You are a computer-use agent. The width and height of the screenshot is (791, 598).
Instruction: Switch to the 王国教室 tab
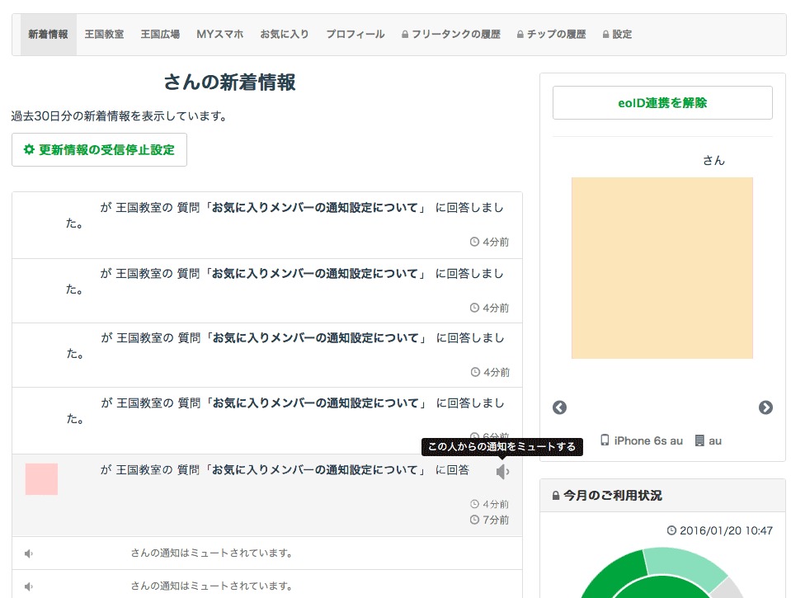point(104,35)
